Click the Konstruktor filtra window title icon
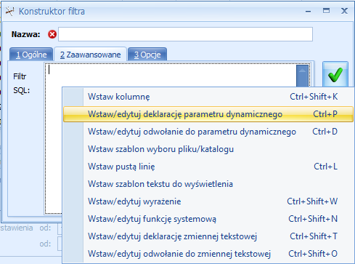Viewport: 355px width, 264px height. click(10, 11)
